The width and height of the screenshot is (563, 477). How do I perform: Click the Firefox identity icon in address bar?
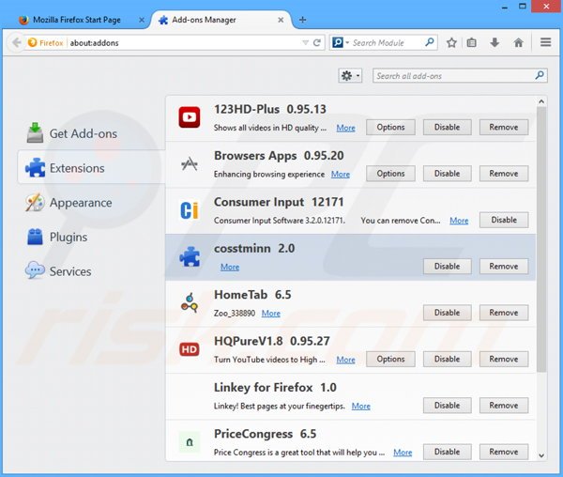32,42
